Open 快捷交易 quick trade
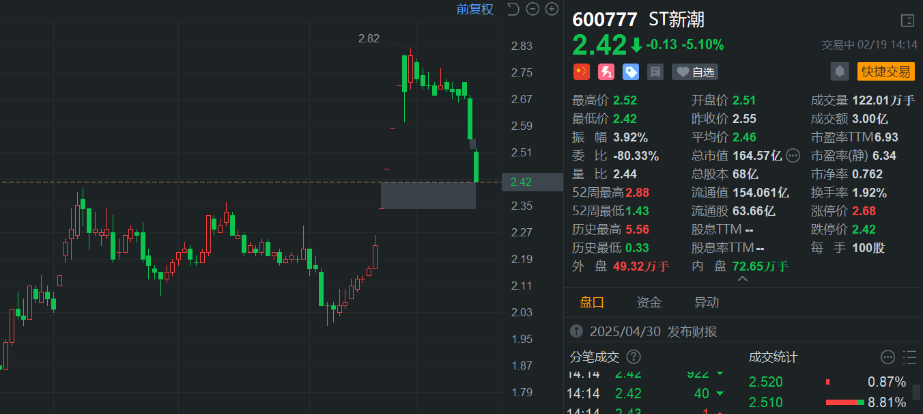923x414 pixels. point(885,71)
